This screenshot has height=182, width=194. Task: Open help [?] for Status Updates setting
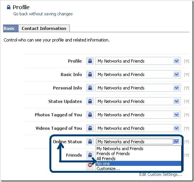coord(186,101)
